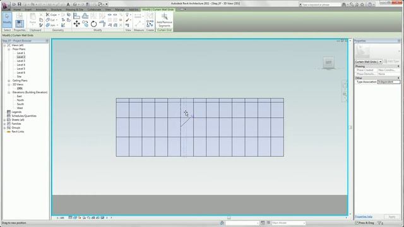
Task: Collapse the Floor Plans node
Action: 9,49
